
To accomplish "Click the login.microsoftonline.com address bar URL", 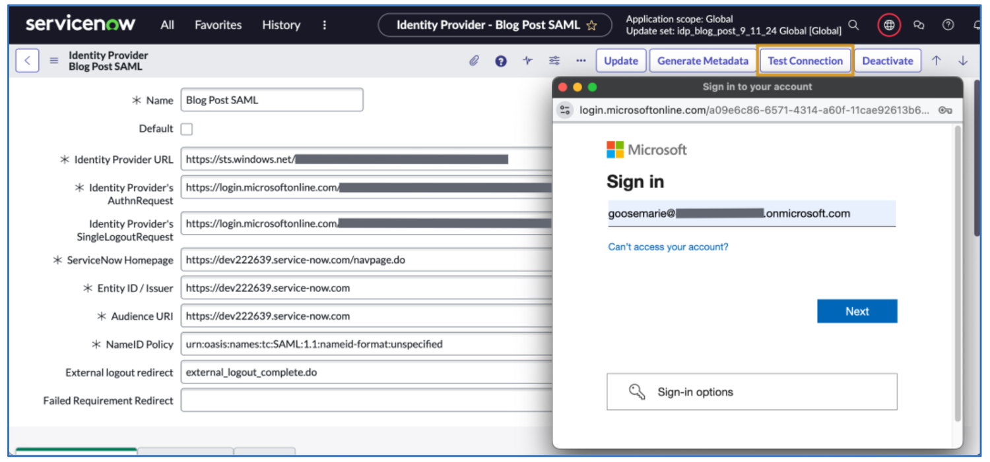I will pos(754,110).
